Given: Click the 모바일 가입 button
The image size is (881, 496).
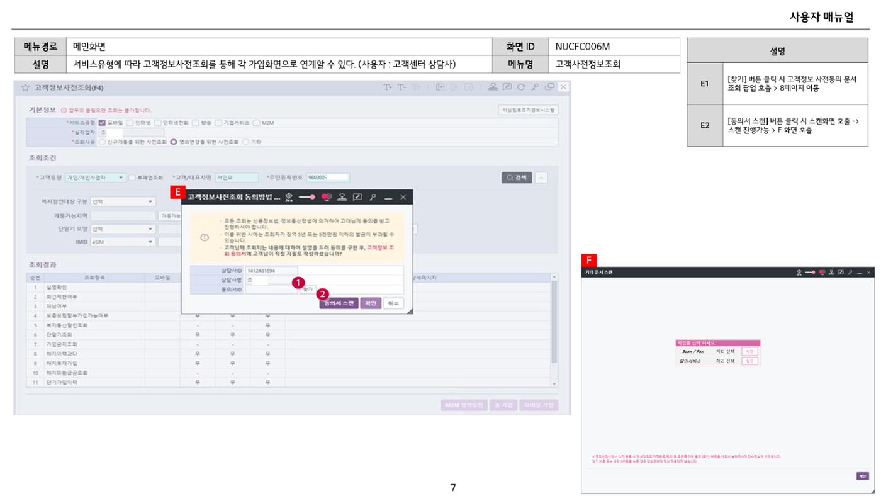Looking at the screenshot, I should click(539, 405).
